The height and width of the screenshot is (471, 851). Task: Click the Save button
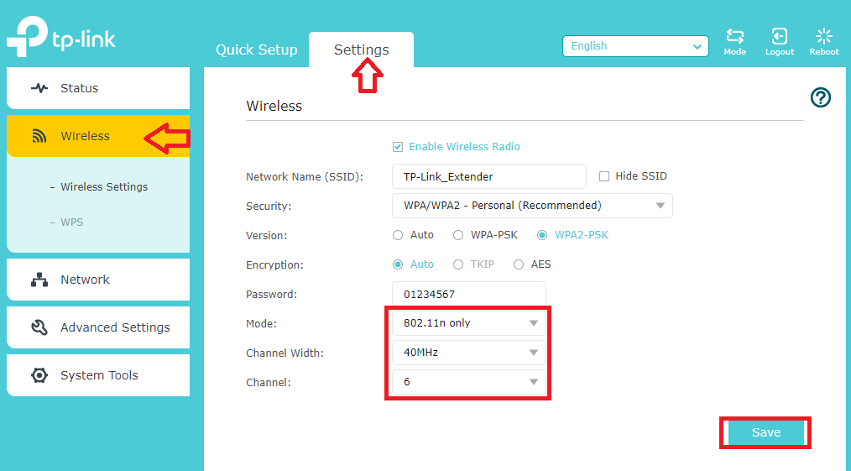click(x=765, y=432)
